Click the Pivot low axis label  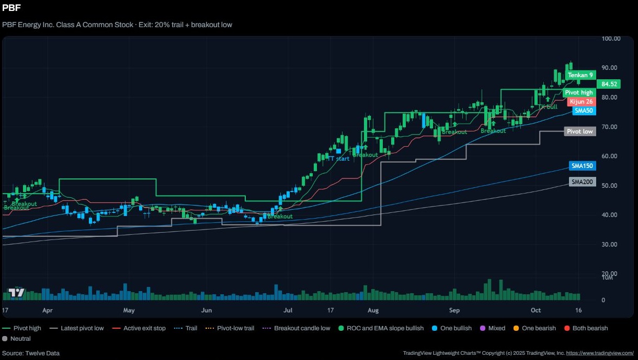[x=580, y=131]
